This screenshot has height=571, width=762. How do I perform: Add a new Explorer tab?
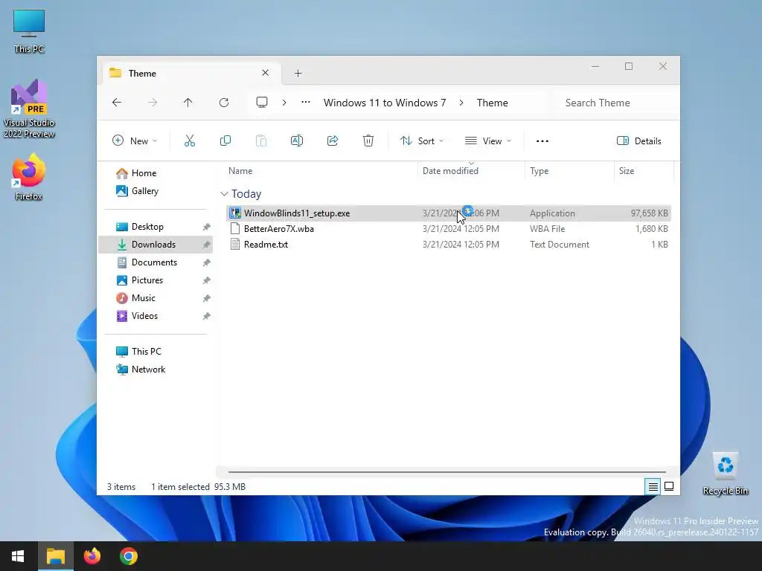[x=298, y=74]
